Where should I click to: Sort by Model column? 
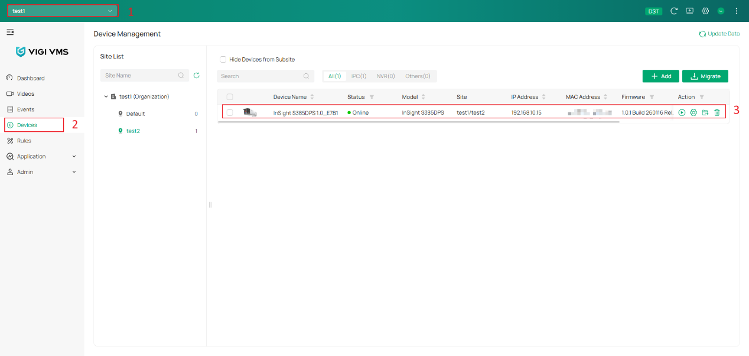pos(423,97)
